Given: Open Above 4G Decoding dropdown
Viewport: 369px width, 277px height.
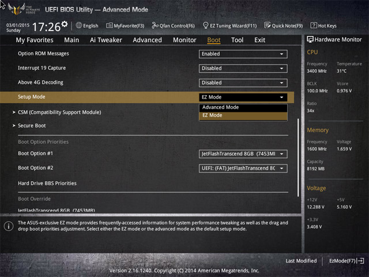Looking at the screenshot, I should pos(243,83).
